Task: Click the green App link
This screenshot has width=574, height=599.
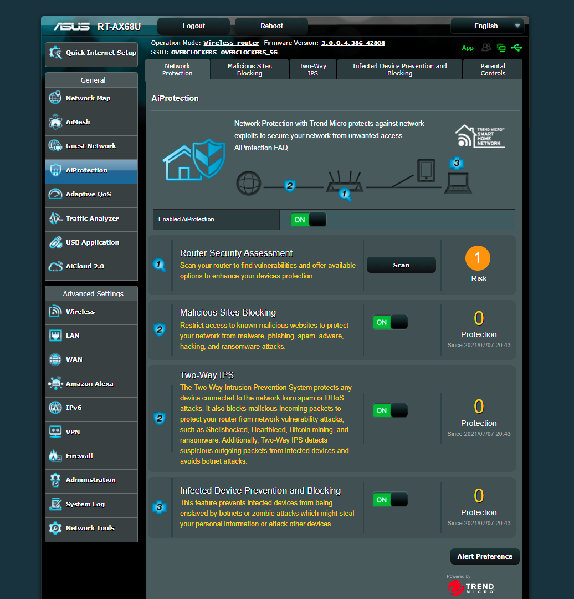Action: 468,48
